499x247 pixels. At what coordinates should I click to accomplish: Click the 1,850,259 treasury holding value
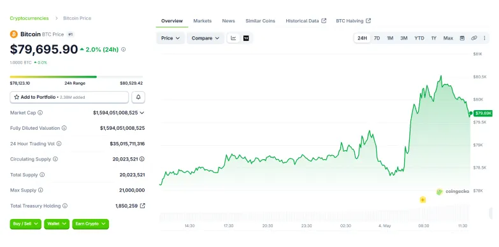point(126,206)
